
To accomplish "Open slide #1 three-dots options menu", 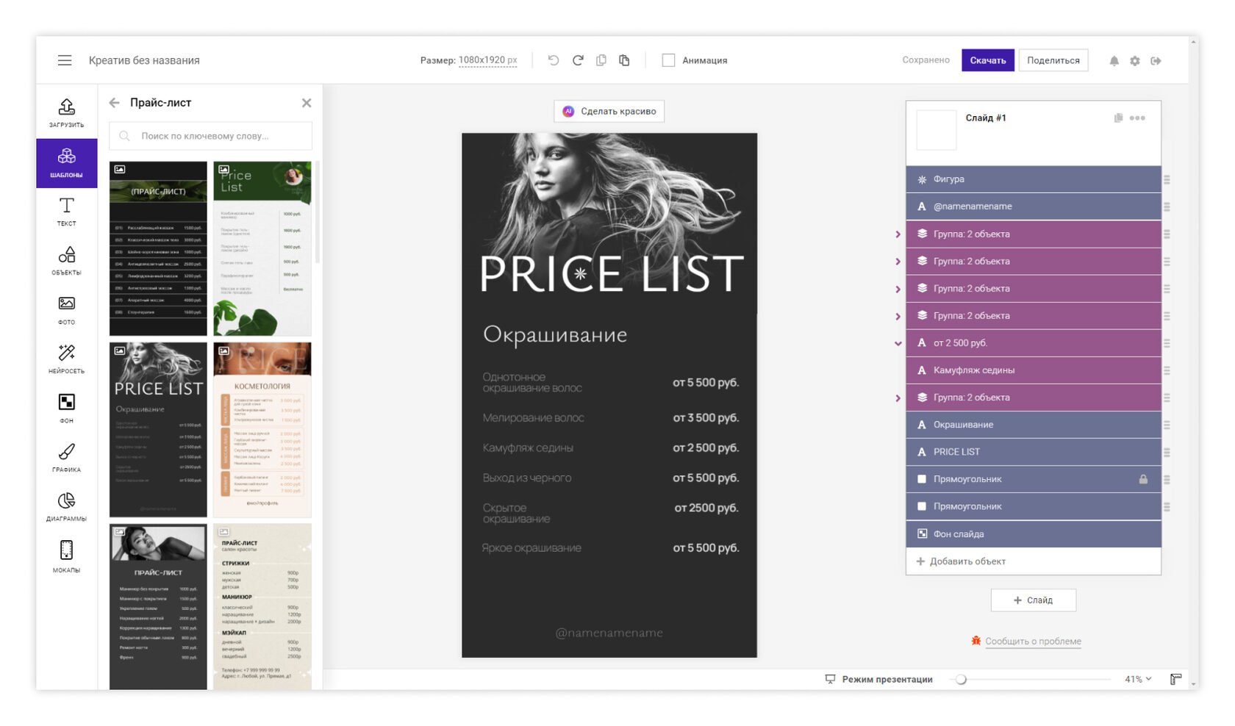I will coord(1137,118).
